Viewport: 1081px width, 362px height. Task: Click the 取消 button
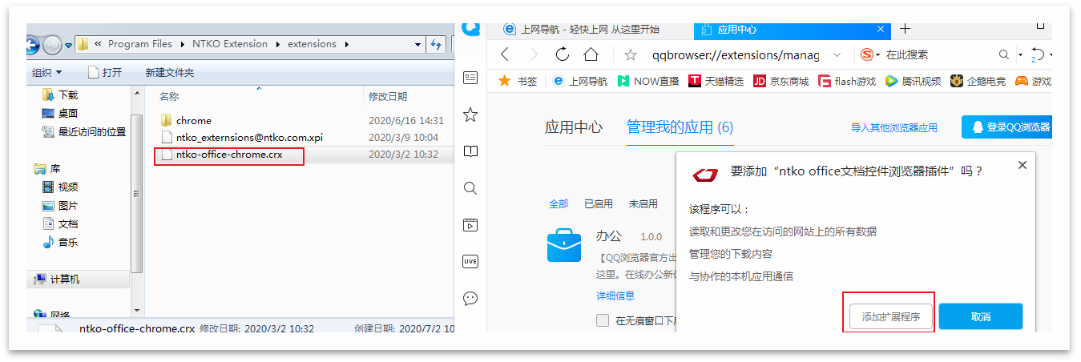(x=981, y=316)
